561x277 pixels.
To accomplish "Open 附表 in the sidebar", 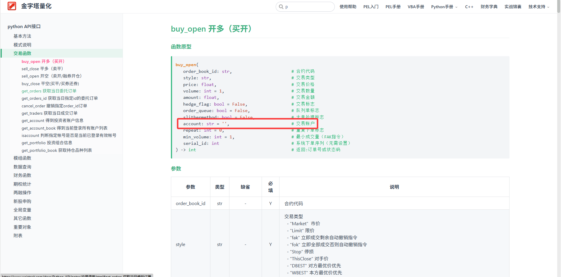I will 18,235.
